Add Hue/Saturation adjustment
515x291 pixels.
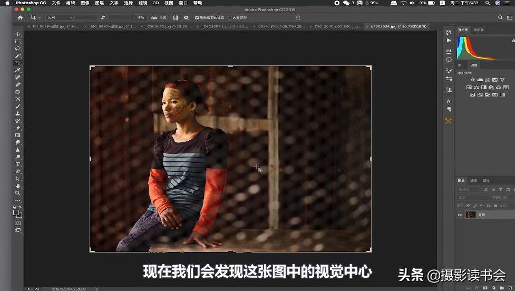[469, 88]
